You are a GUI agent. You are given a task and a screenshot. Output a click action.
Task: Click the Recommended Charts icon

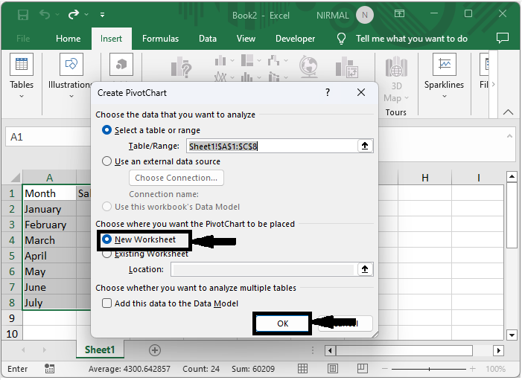click(181, 66)
